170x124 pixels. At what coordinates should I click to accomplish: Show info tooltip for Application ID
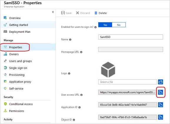(x=79, y=107)
